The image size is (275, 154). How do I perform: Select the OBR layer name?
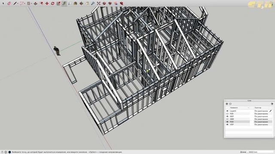click(x=232, y=119)
